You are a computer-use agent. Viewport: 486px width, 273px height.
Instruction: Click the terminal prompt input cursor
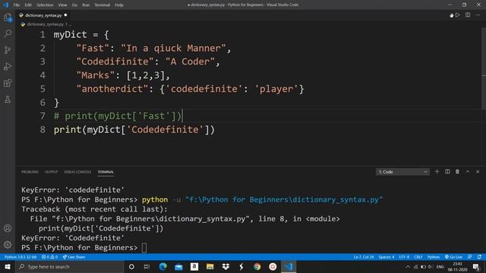coord(144,248)
